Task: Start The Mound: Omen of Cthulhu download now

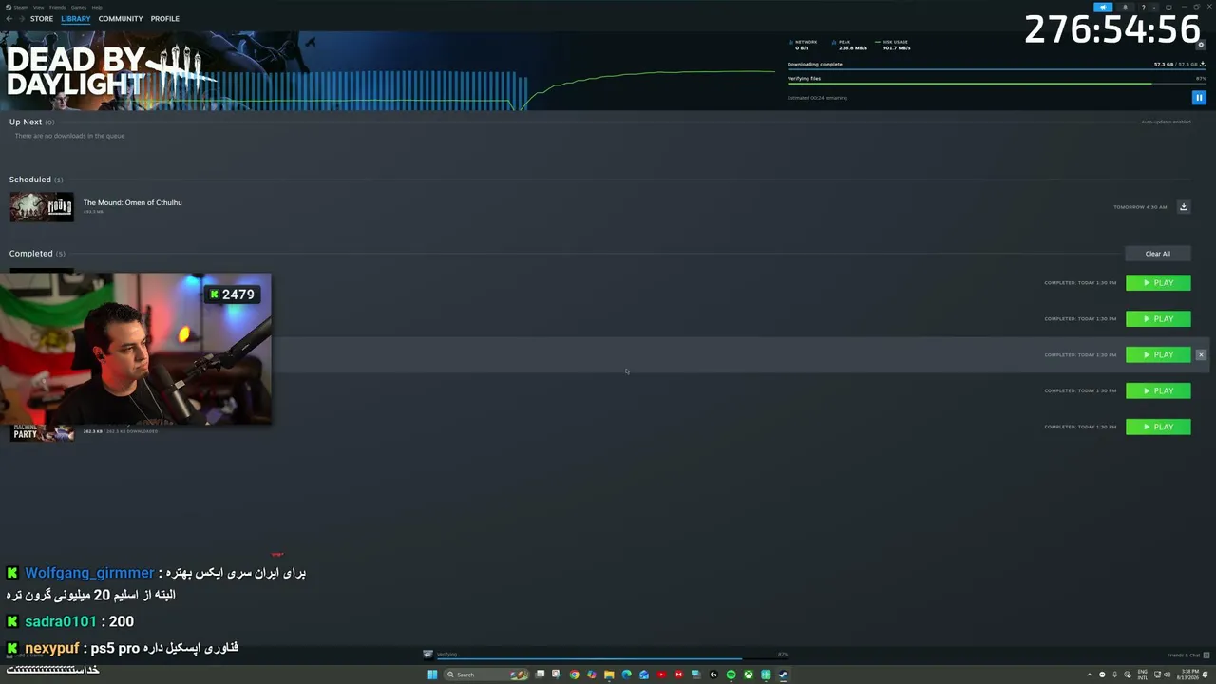Action: [1184, 206]
